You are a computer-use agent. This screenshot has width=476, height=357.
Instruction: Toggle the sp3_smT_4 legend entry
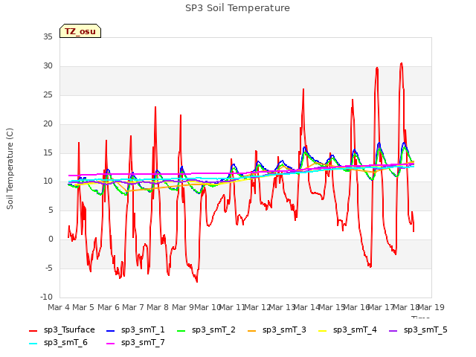coord(347,330)
